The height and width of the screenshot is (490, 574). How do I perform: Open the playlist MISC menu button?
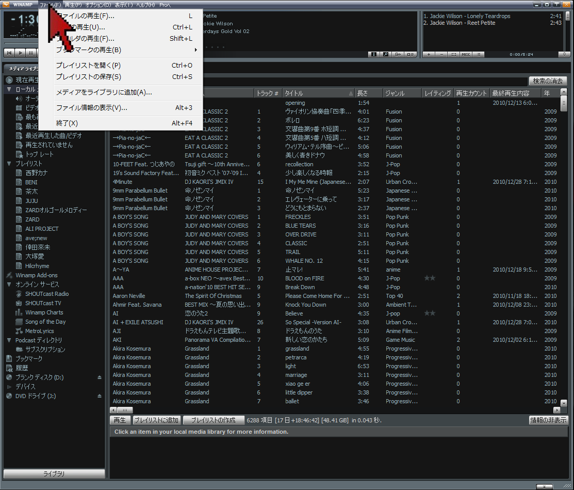click(x=466, y=54)
